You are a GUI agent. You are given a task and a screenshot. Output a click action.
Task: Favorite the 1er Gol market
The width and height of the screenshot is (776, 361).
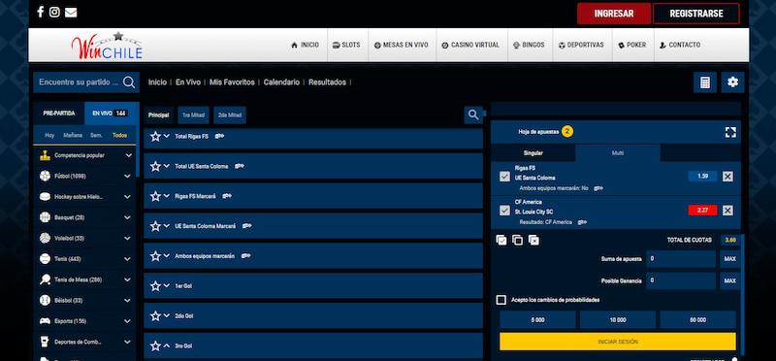pyautogui.click(x=155, y=286)
